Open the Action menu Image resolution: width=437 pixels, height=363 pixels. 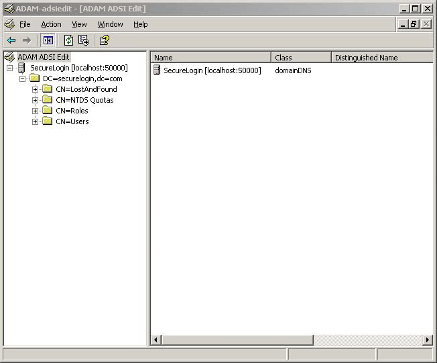[52, 25]
